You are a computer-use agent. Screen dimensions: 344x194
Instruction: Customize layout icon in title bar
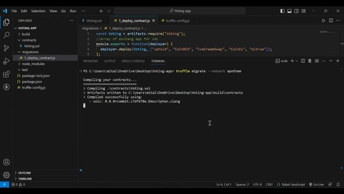[303, 11]
